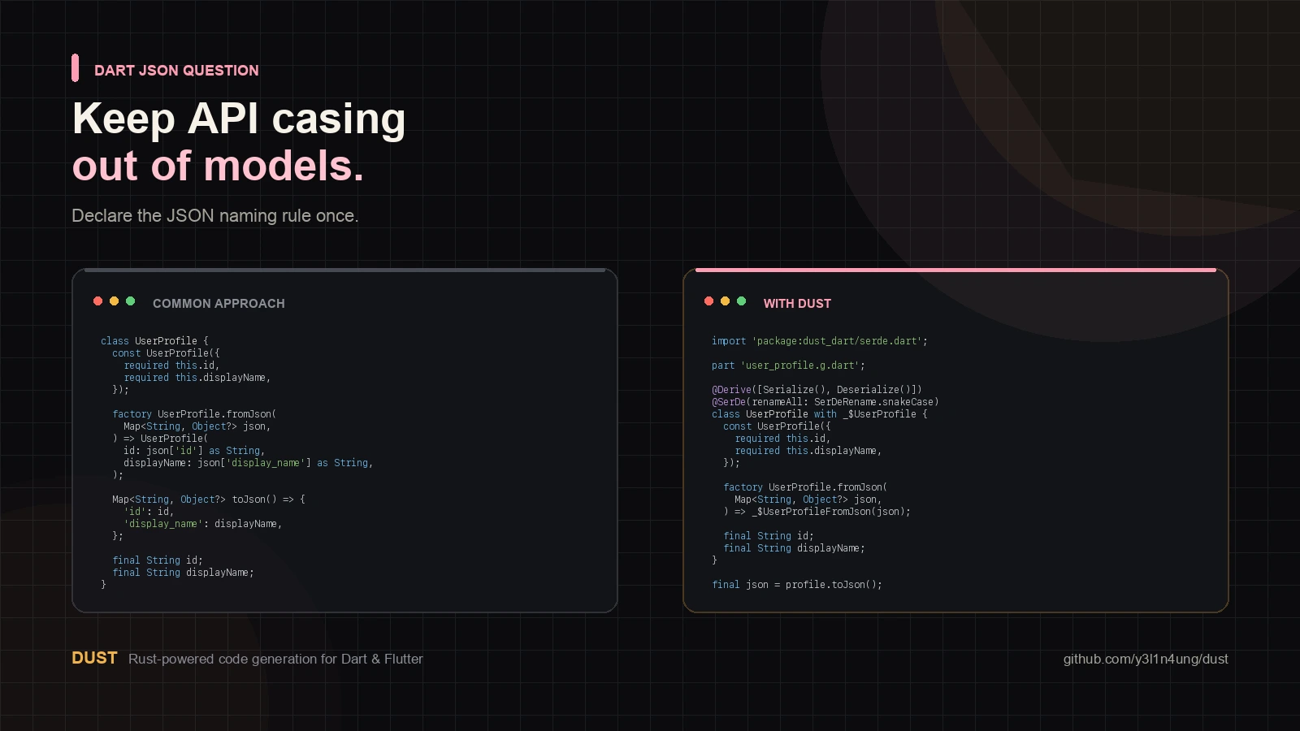Image resolution: width=1300 pixels, height=731 pixels.
Task: Click the yellow dot in Common Approach panel
Action: pyautogui.click(x=114, y=301)
